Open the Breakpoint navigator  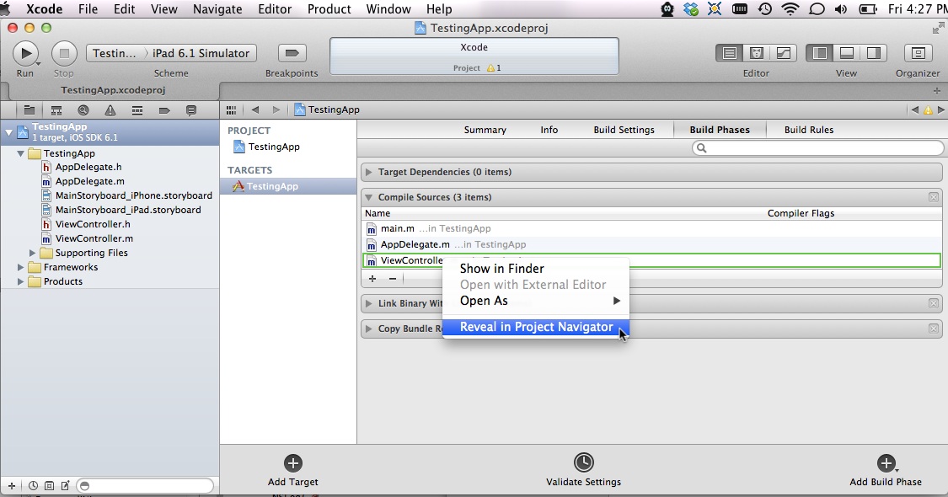(x=165, y=110)
